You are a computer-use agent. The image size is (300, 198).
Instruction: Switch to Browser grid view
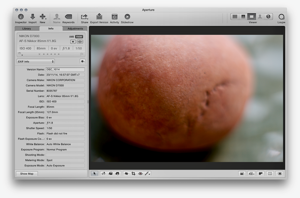click(235, 17)
